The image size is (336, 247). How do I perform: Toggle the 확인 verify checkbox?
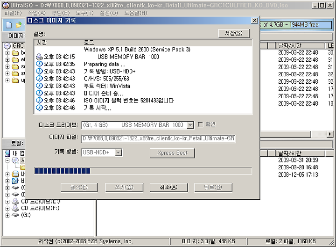point(200,124)
